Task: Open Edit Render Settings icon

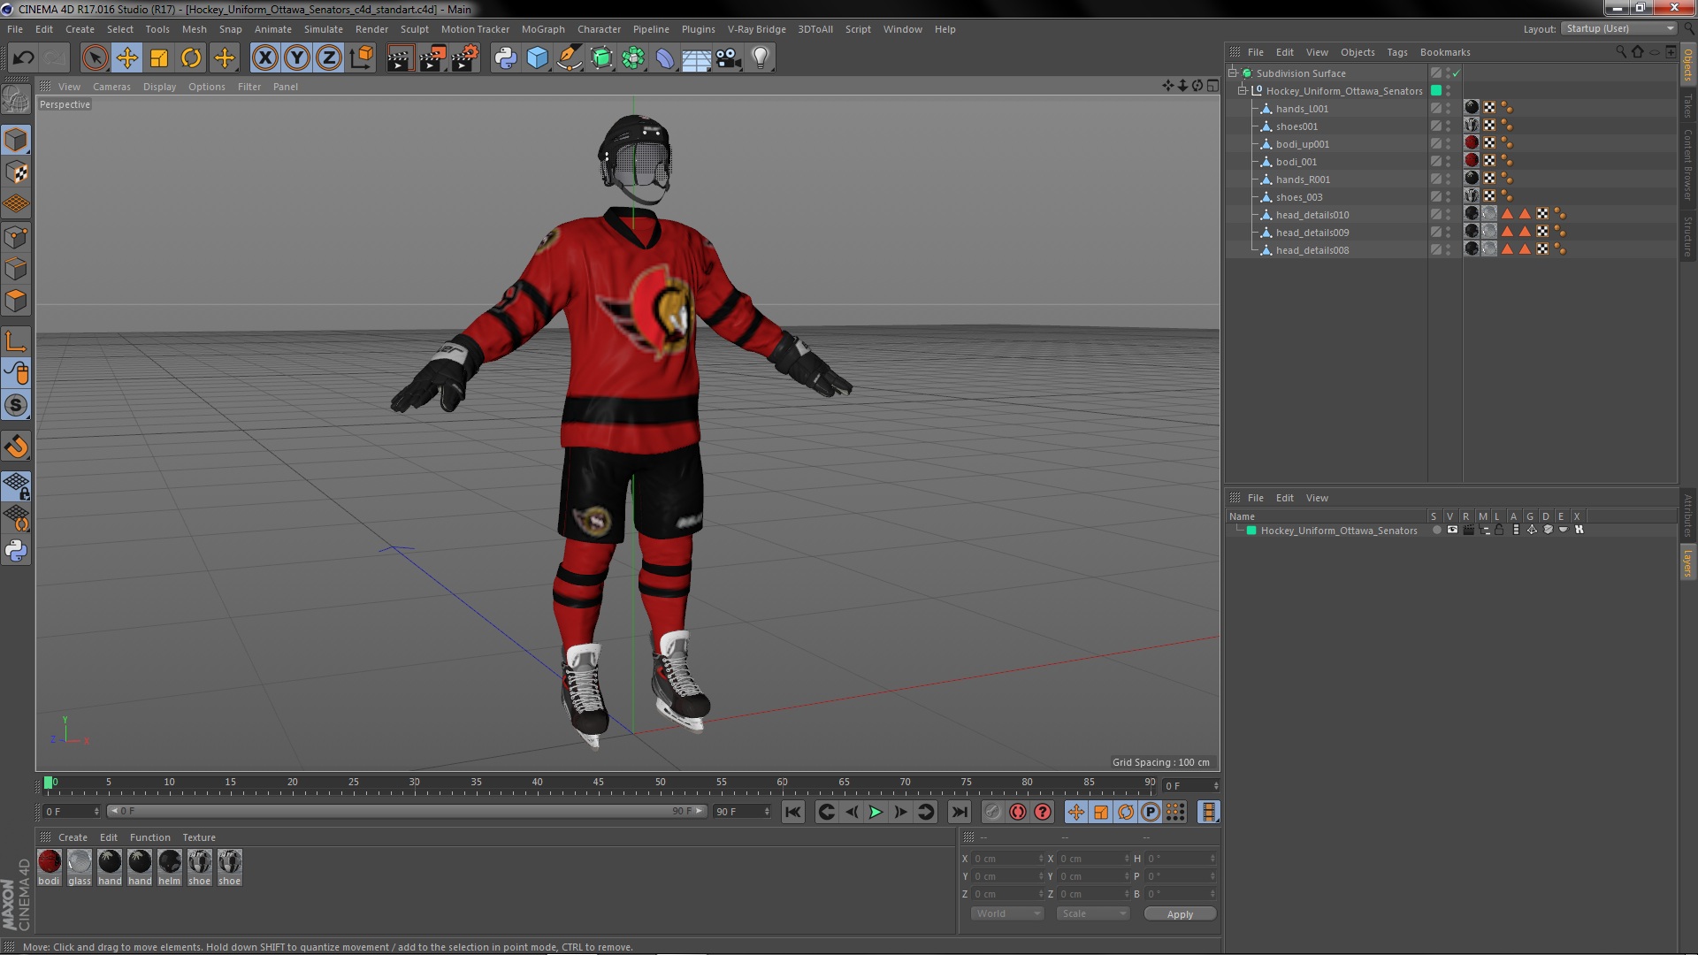Action: (465, 58)
